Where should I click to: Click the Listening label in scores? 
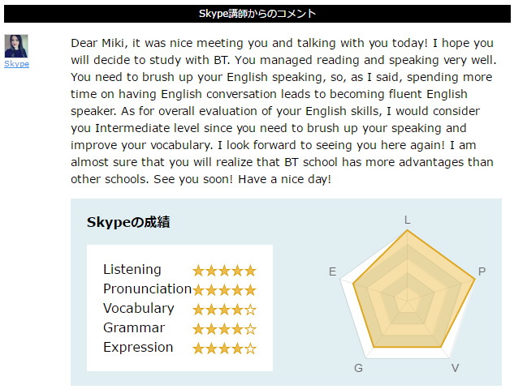point(132,270)
